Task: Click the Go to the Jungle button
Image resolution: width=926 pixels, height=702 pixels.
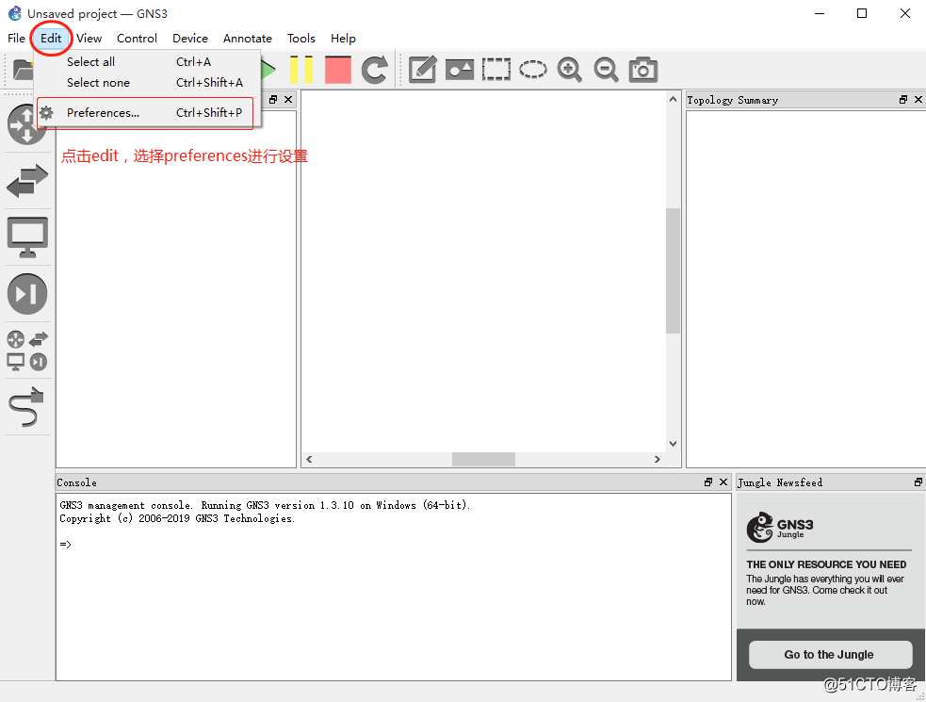Action: coord(830,655)
